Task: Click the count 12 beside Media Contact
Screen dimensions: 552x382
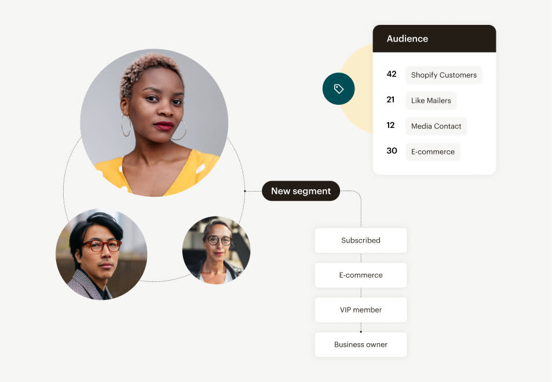Action: [x=390, y=126]
